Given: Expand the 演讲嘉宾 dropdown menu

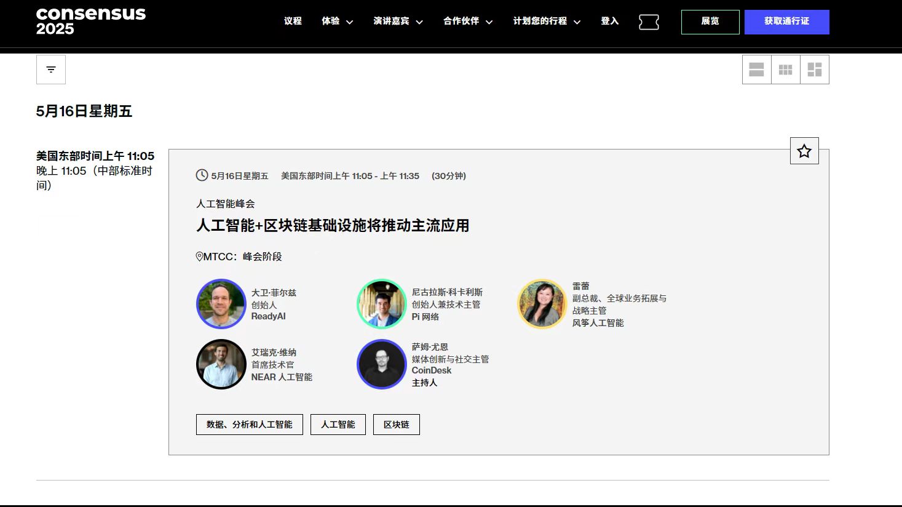Looking at the screenshot, I should (x=398, y=22).
